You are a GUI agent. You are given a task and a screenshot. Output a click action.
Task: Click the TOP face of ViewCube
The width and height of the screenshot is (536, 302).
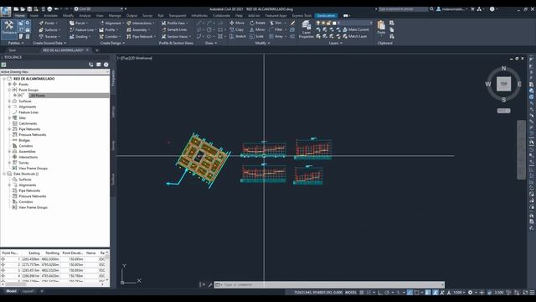(503, 84)
